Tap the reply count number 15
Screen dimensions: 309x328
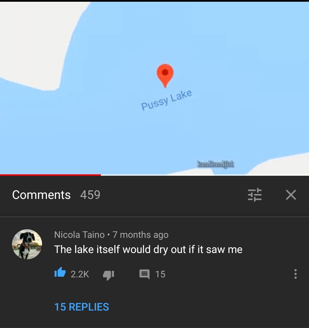160,274
